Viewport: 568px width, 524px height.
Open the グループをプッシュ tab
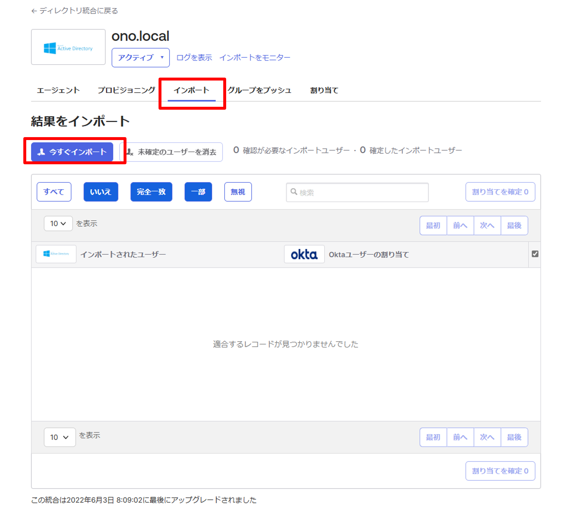(259, 90)
